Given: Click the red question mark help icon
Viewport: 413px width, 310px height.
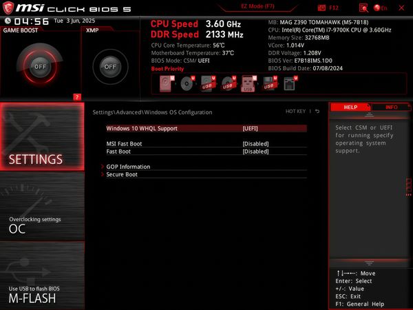Looking at the screenshot, I should (77, 97).
